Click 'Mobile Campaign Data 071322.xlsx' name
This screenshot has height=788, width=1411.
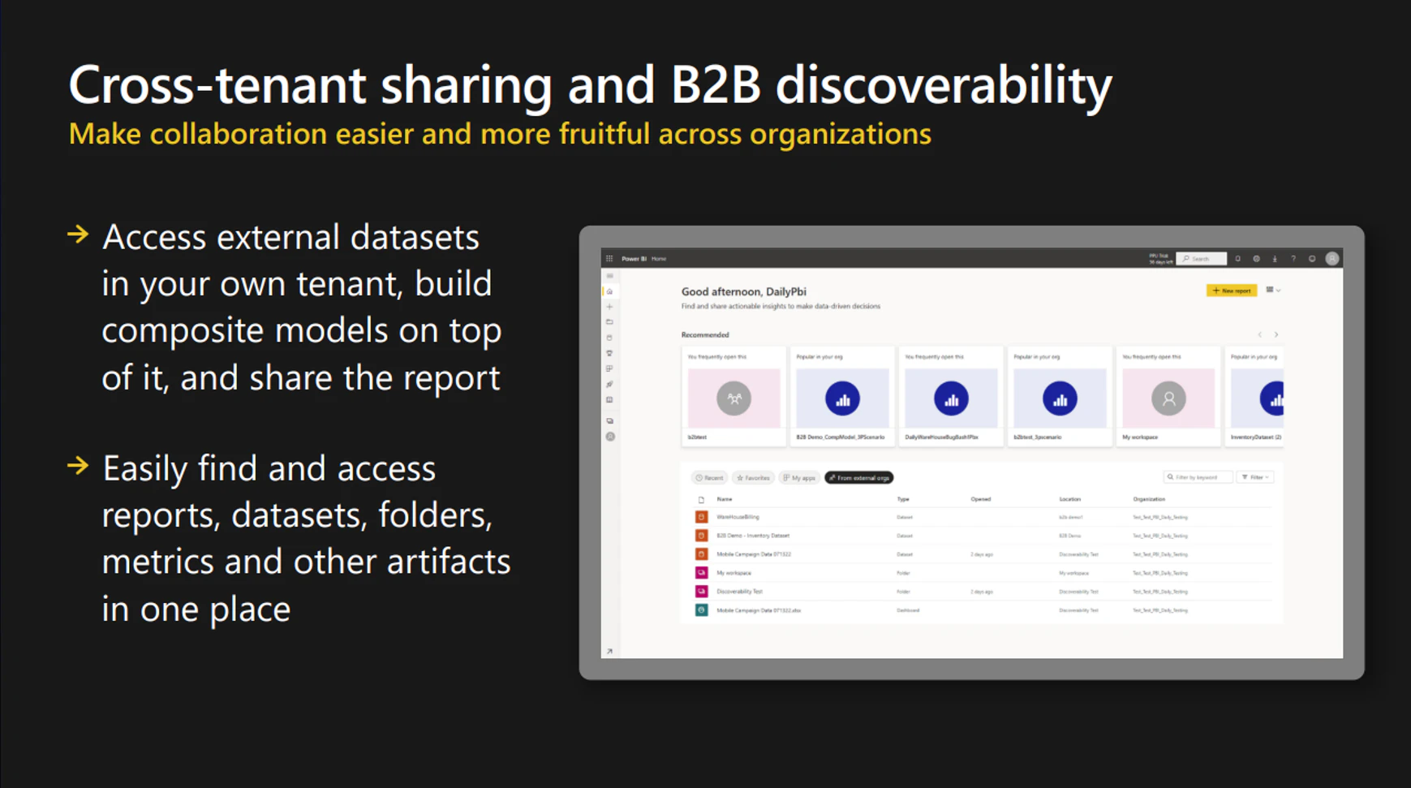(759, 610)
